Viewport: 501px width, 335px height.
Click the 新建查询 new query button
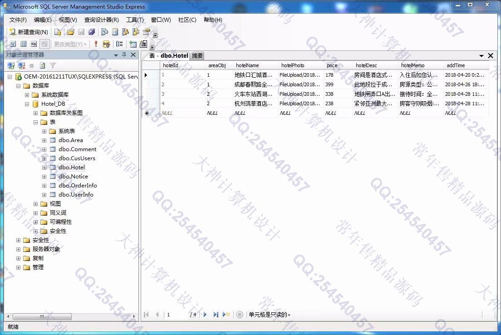pos(29,32)
